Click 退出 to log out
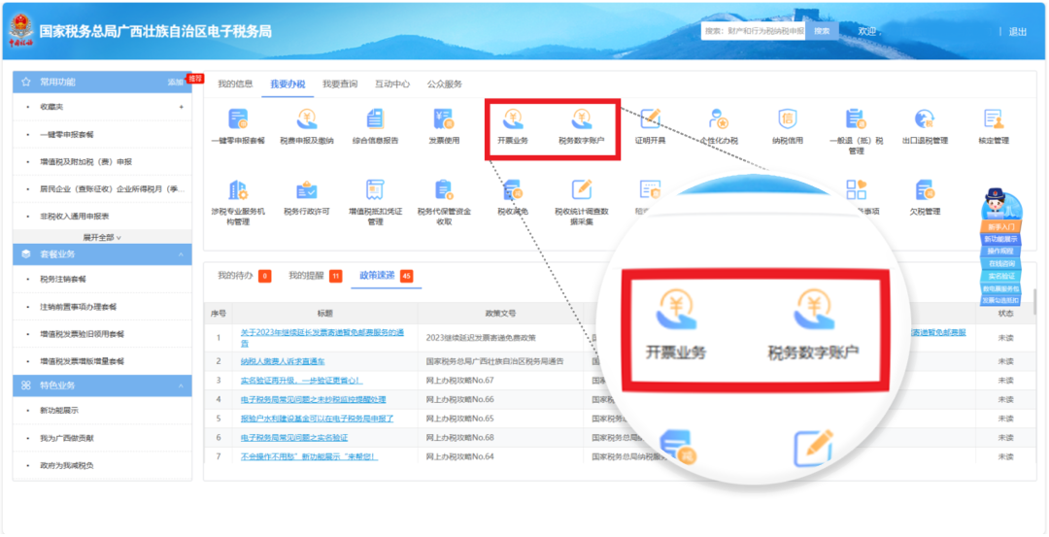This screenshot has height=537, width=1049. [x=1017, y=32]
